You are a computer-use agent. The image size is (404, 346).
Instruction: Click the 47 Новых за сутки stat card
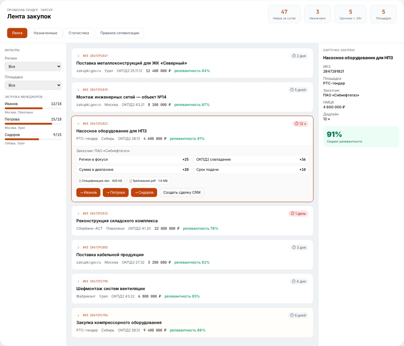pyautogui.click(x=284, y=14)
